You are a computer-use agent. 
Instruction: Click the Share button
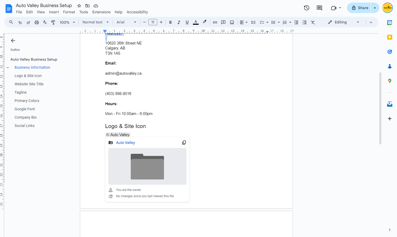[359, 8]
